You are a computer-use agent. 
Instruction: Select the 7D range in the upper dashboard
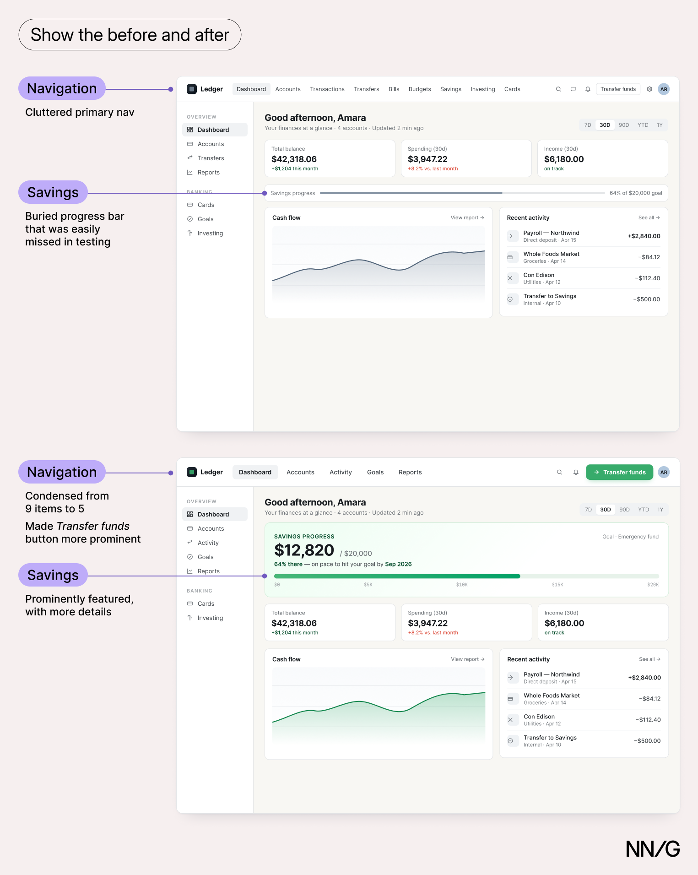pyautogui.click(x=588, y=125)
